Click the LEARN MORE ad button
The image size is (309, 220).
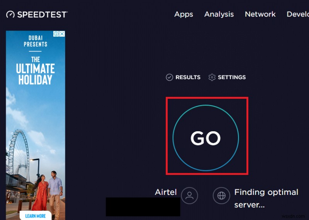(x=35, y=215)
